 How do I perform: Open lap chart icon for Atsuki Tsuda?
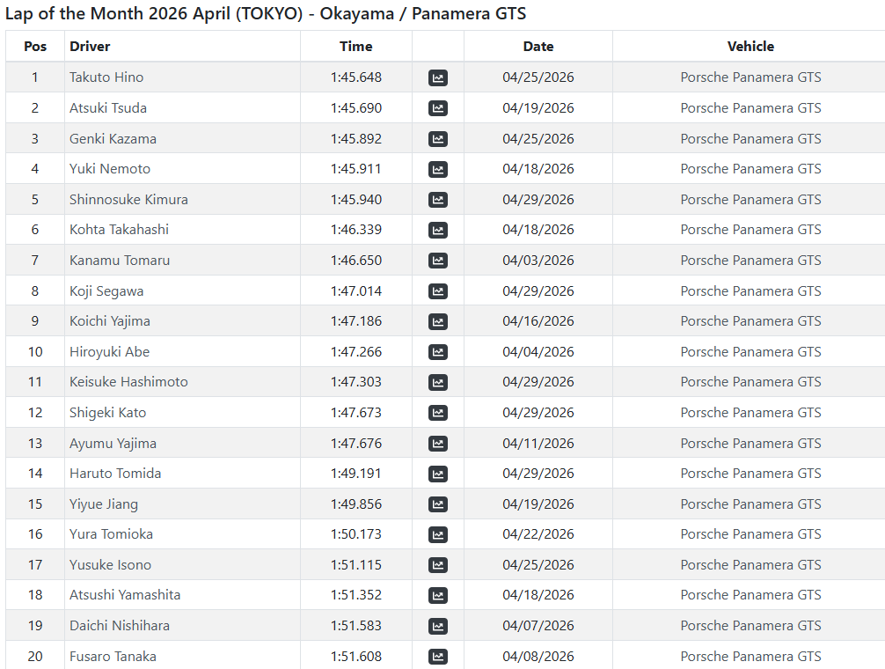pos(438,108)
